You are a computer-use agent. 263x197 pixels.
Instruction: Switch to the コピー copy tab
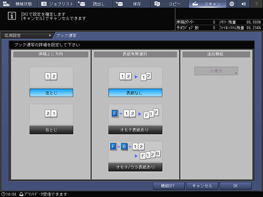point(170,4)
